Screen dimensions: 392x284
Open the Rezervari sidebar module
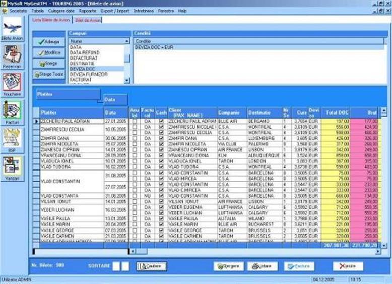12,57
